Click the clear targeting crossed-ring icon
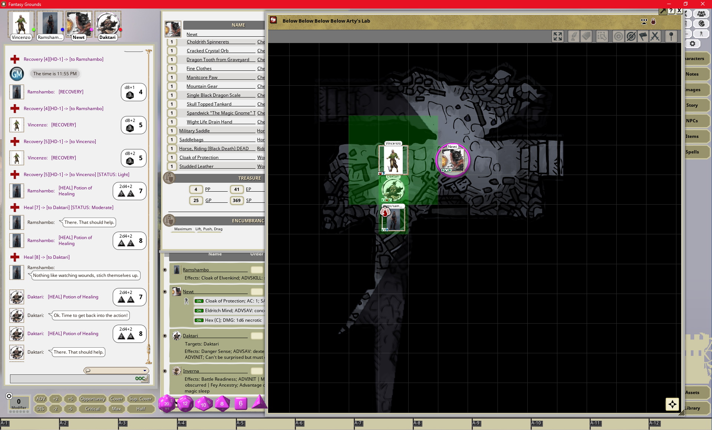The width and height of the screenshot is (712, 430). (x=631, y=36)
